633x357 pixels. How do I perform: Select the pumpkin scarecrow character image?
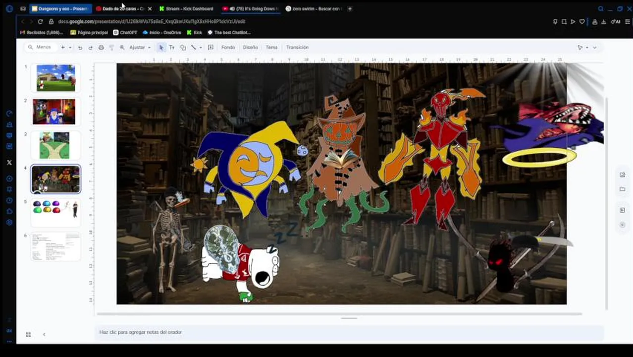(342, 164)
